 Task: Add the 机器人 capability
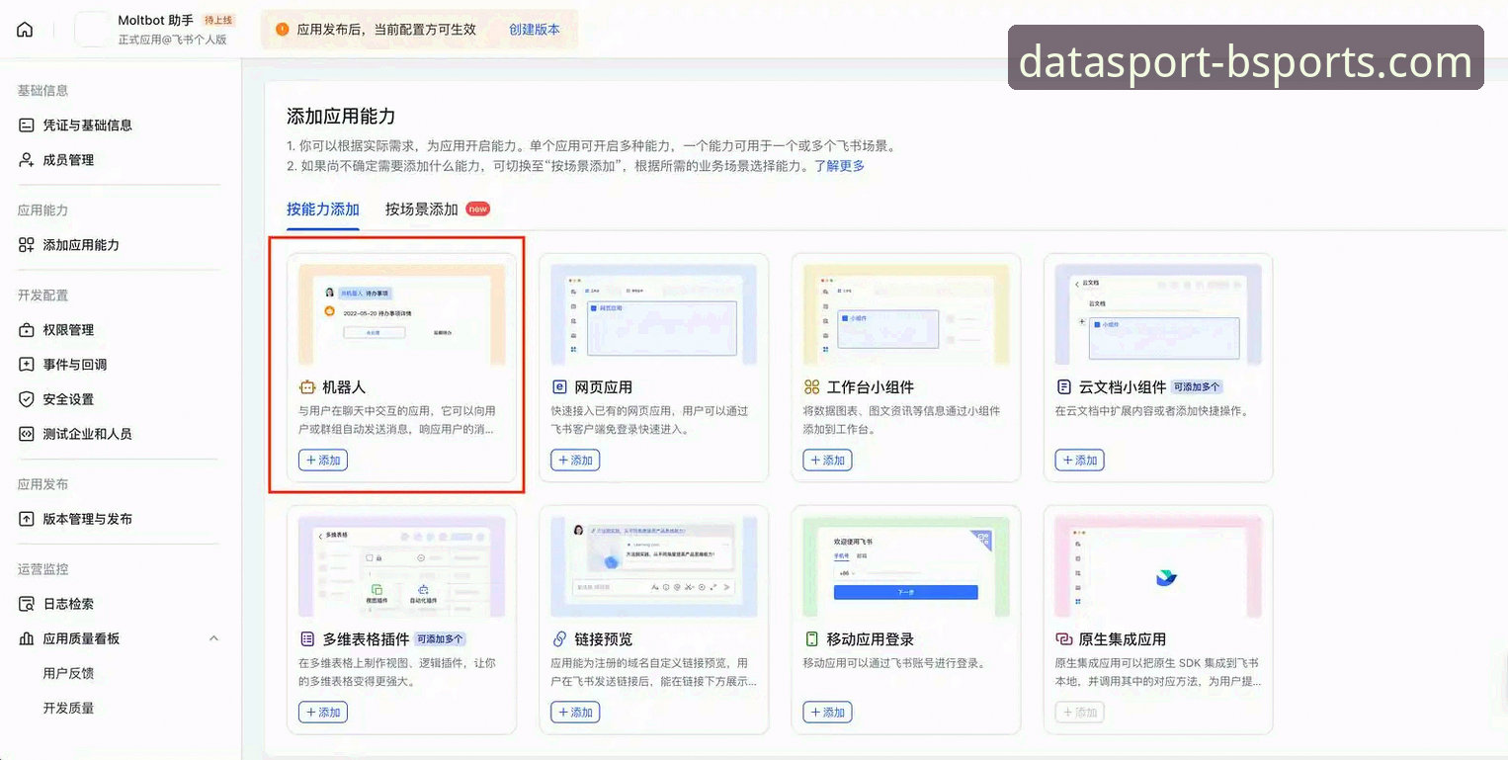323,461
